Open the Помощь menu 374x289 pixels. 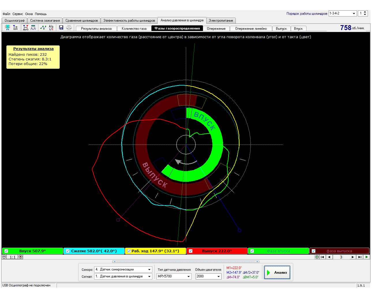pyautogui.click(x=41, y=14)
